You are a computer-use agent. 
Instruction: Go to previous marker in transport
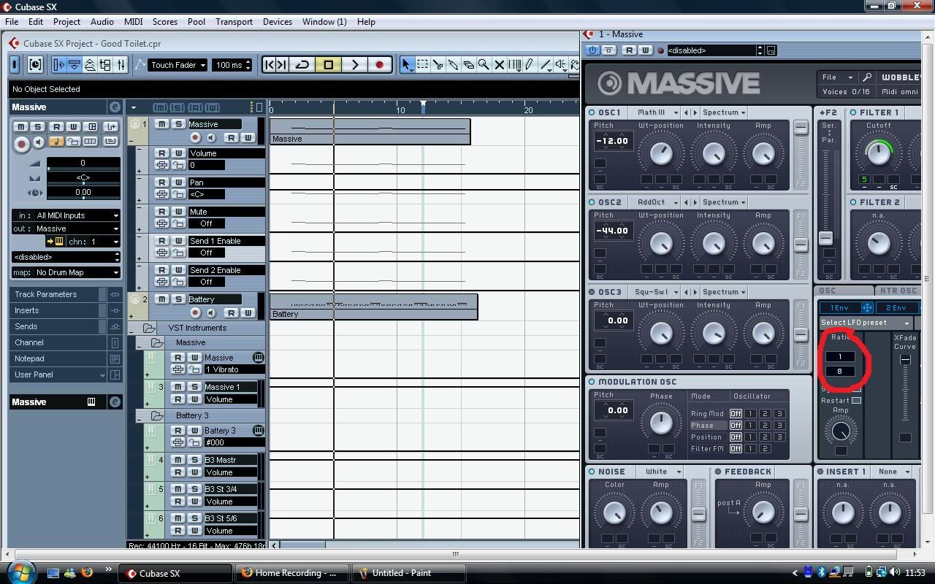269,65
